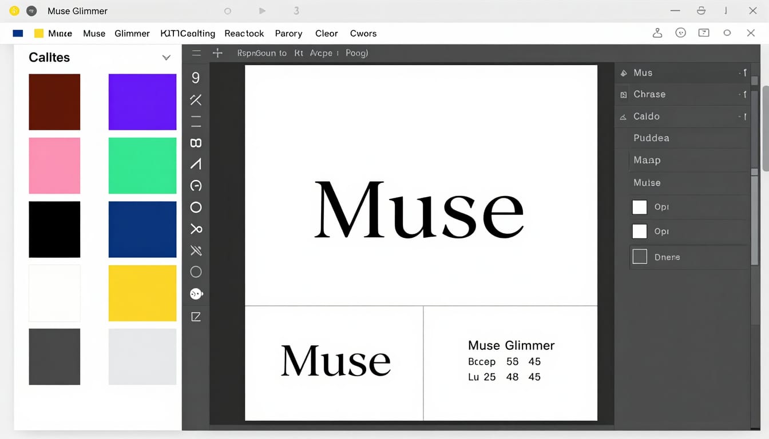769x439 pixels.
Task: Click the gray round icon beside the title
Action: pos(31,11)
